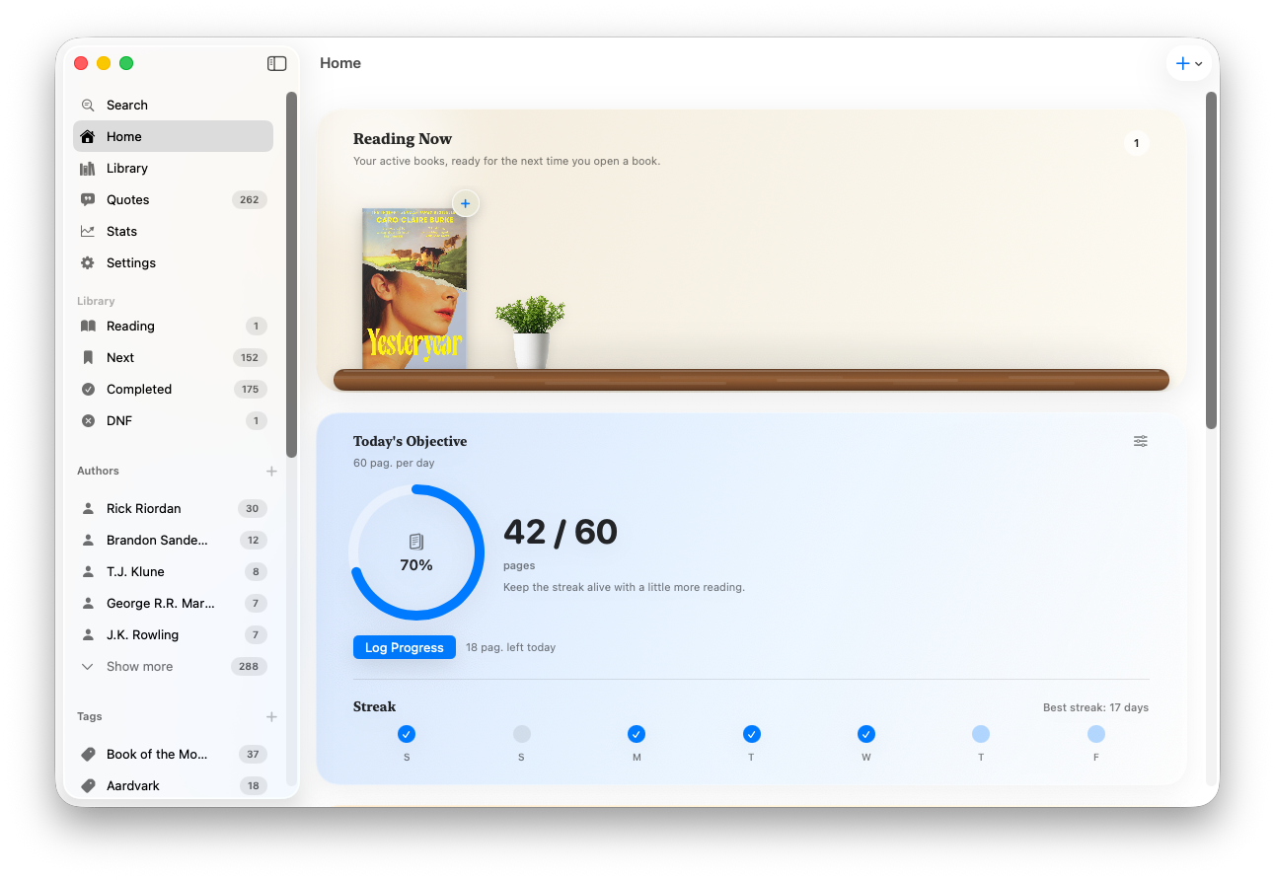Click the Reading Now count badge 1
1275x880 pixels.
[1136, 143]
